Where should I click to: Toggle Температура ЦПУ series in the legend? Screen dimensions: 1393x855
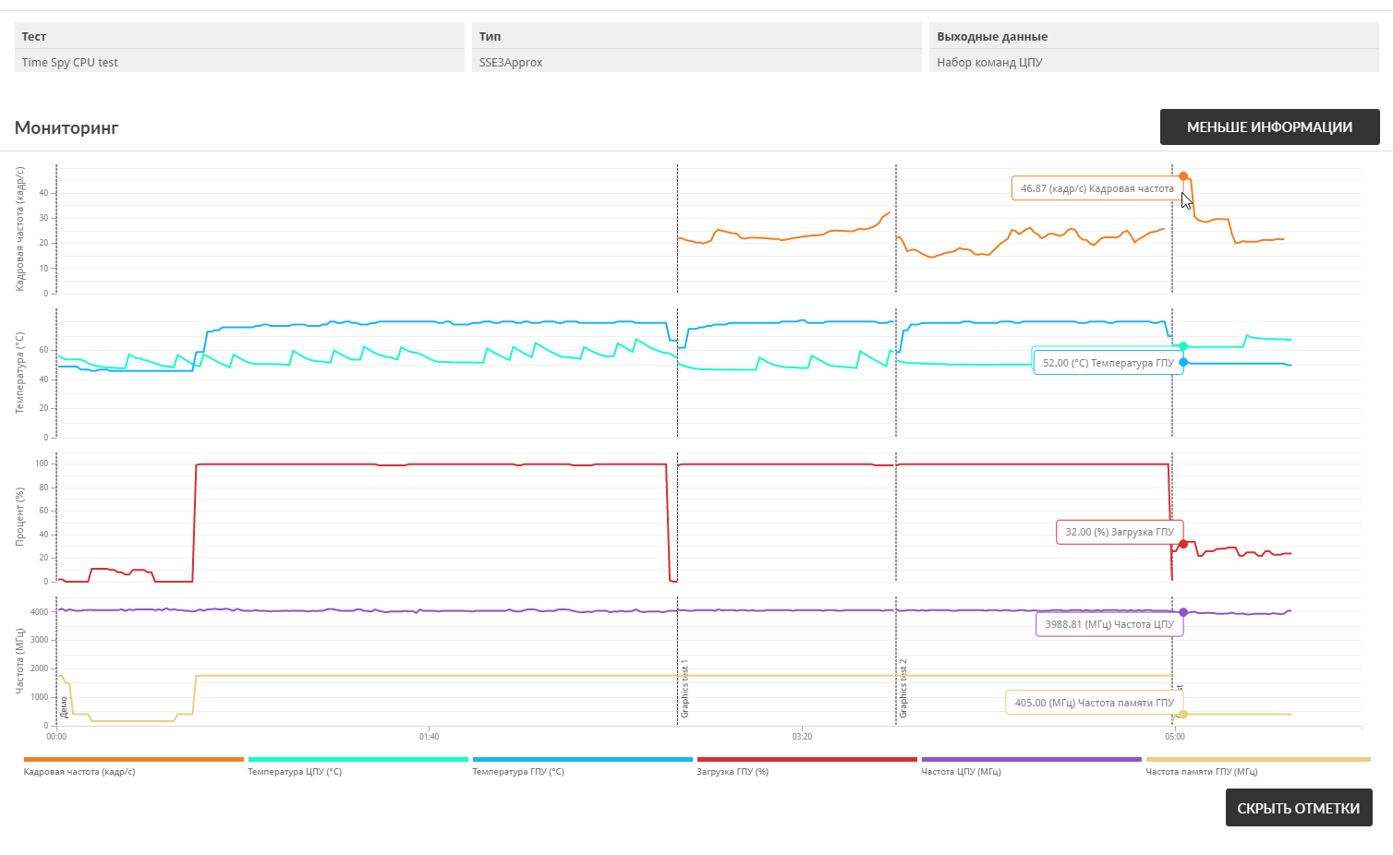[295, 772]
